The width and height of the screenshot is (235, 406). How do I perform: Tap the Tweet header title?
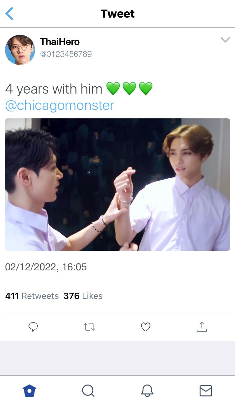pyautogui.click(x=118, y=14)
